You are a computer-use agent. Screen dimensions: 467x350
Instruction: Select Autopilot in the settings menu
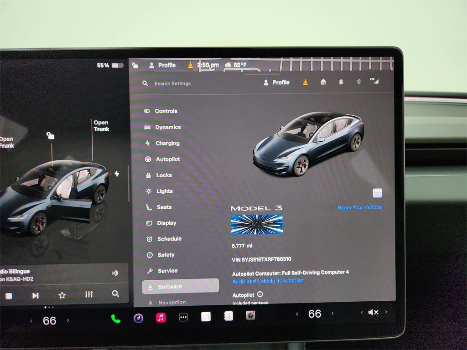tap(162, 159)
